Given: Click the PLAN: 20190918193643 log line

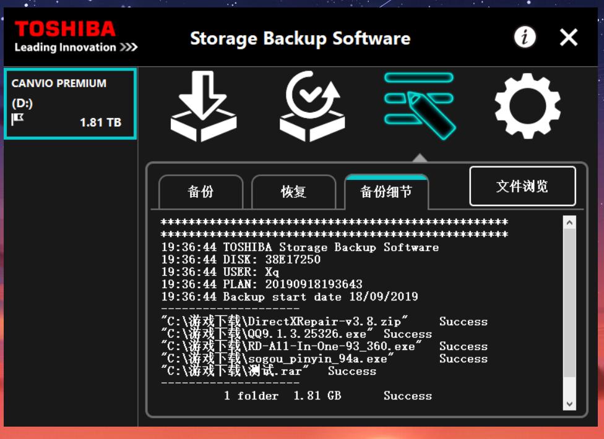Looking at the screenshot, I should 262,284.
